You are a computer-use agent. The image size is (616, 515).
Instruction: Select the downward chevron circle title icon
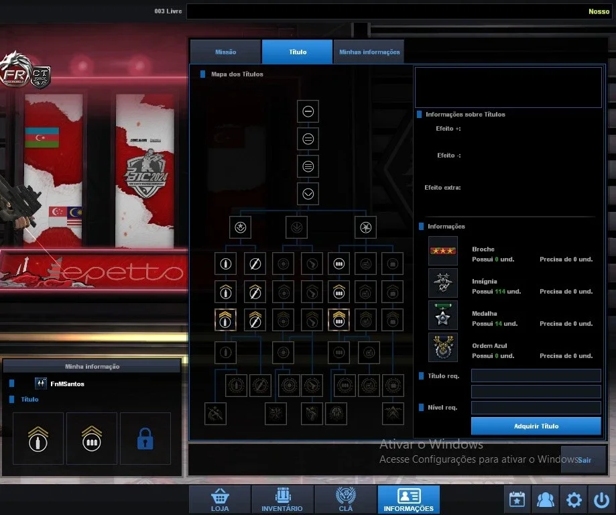click(308, 194)
